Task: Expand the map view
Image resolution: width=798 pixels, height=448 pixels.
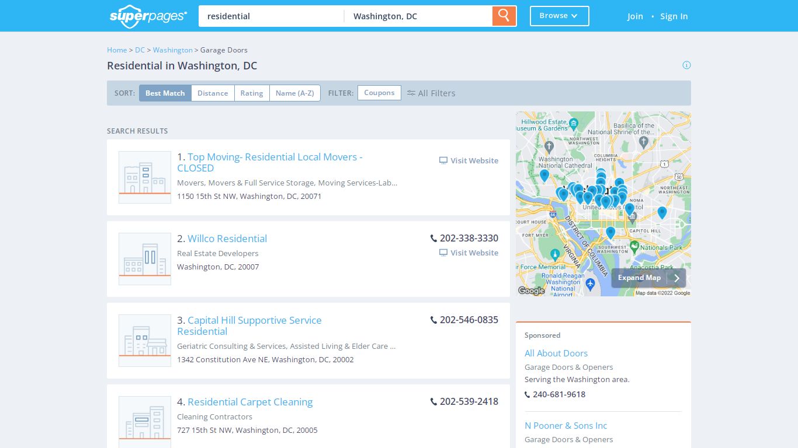Action: pyautogui.click(x=648, y=278)
